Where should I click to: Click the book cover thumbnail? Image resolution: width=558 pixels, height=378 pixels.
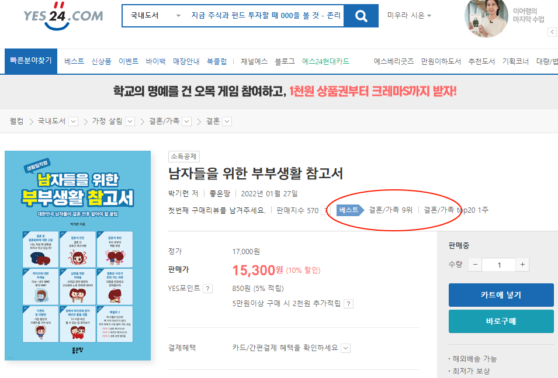(x=78, y=255)
